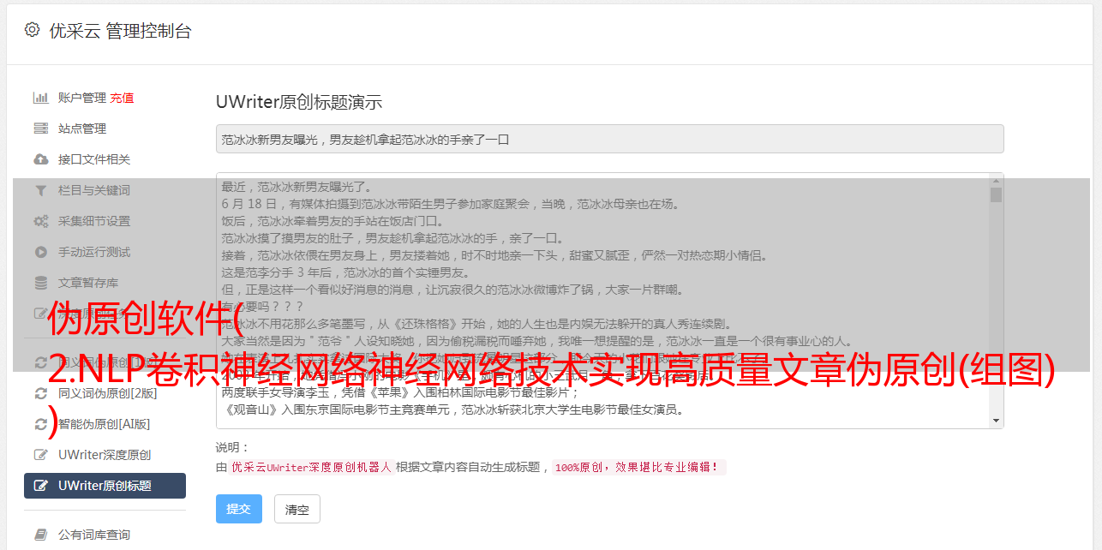This screenshot has height=550, width=1102.
Task: Click the 清空 button
Action: [x=297, y=509]
